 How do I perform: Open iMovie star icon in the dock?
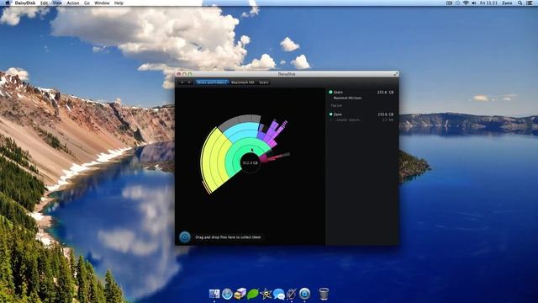[x=266, y=294]
